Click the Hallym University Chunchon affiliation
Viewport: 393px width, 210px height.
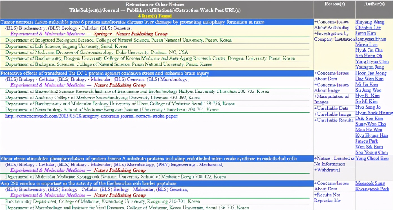pos(137,91)
